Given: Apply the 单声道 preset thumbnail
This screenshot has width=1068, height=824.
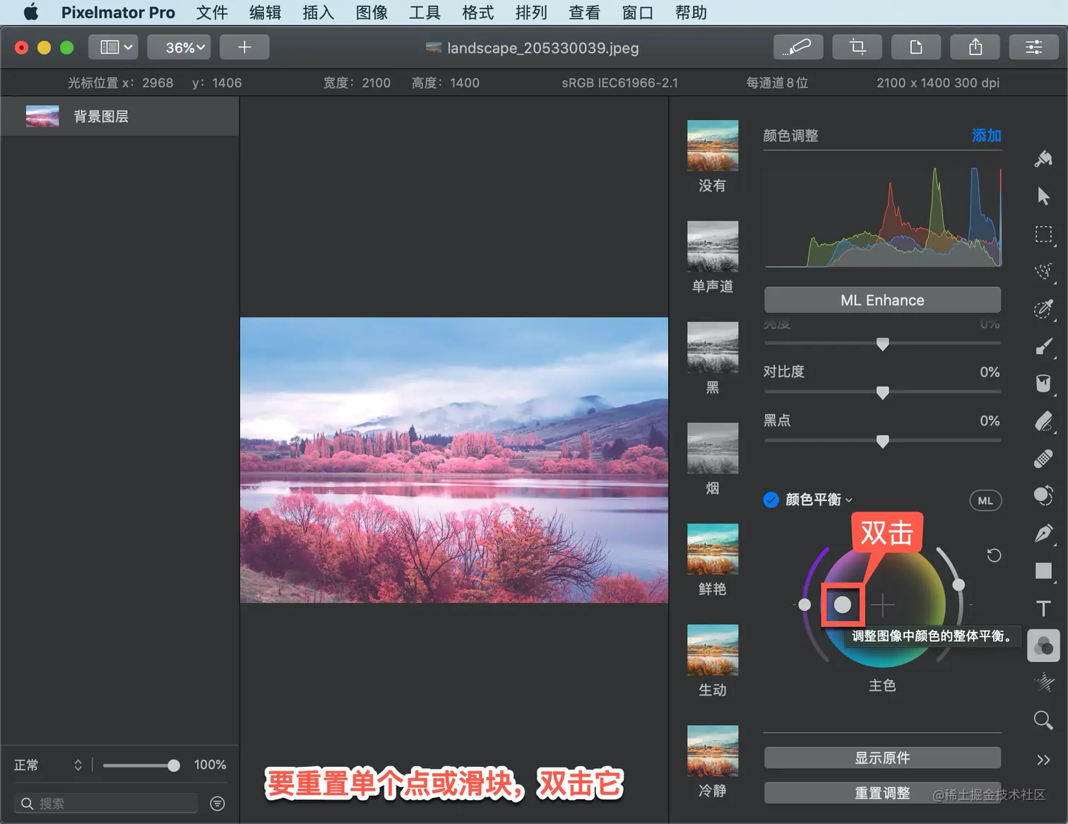Looking at the screenshot, I should (x=713, y=247).
